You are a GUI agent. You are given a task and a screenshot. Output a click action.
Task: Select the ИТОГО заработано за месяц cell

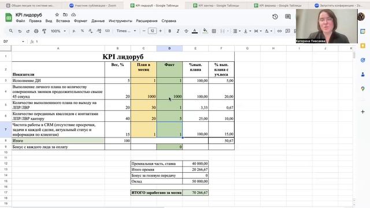tap(157, 192)
